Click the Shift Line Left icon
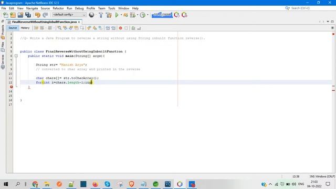Screen dimensions: 336x189 [x=108, y=28]
